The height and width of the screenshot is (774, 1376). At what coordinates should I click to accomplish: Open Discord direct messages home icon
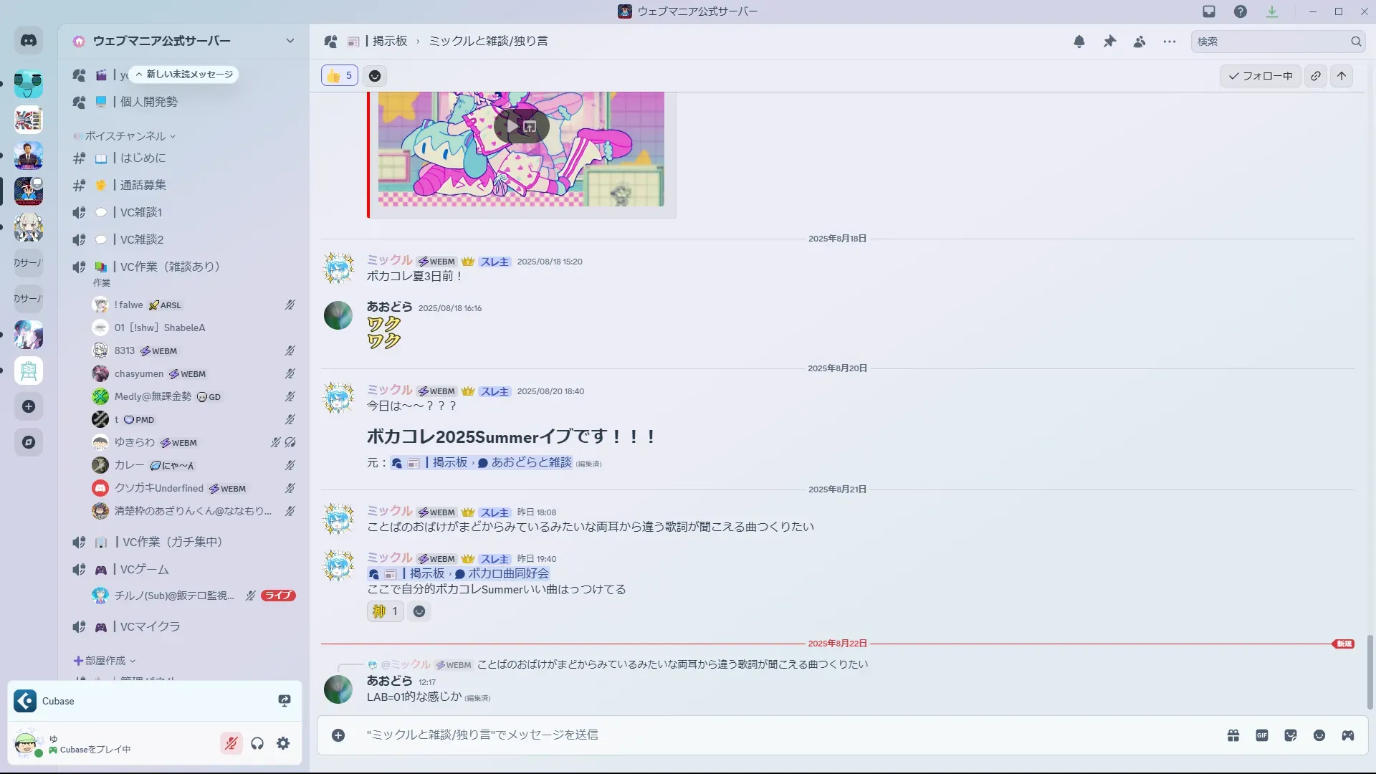(29, 41)
